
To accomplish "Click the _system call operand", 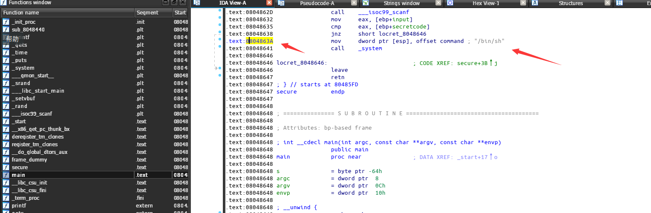I will (370, 48).
